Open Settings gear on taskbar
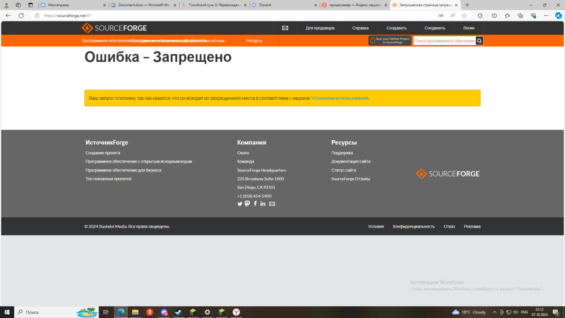565x318 pixels. tap(207, 312)
